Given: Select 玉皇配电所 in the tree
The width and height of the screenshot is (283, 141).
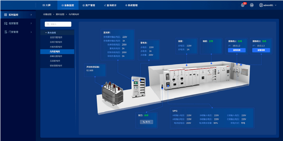Looking at the screenshot, I should pyautogui.click(x=57, y=61).
